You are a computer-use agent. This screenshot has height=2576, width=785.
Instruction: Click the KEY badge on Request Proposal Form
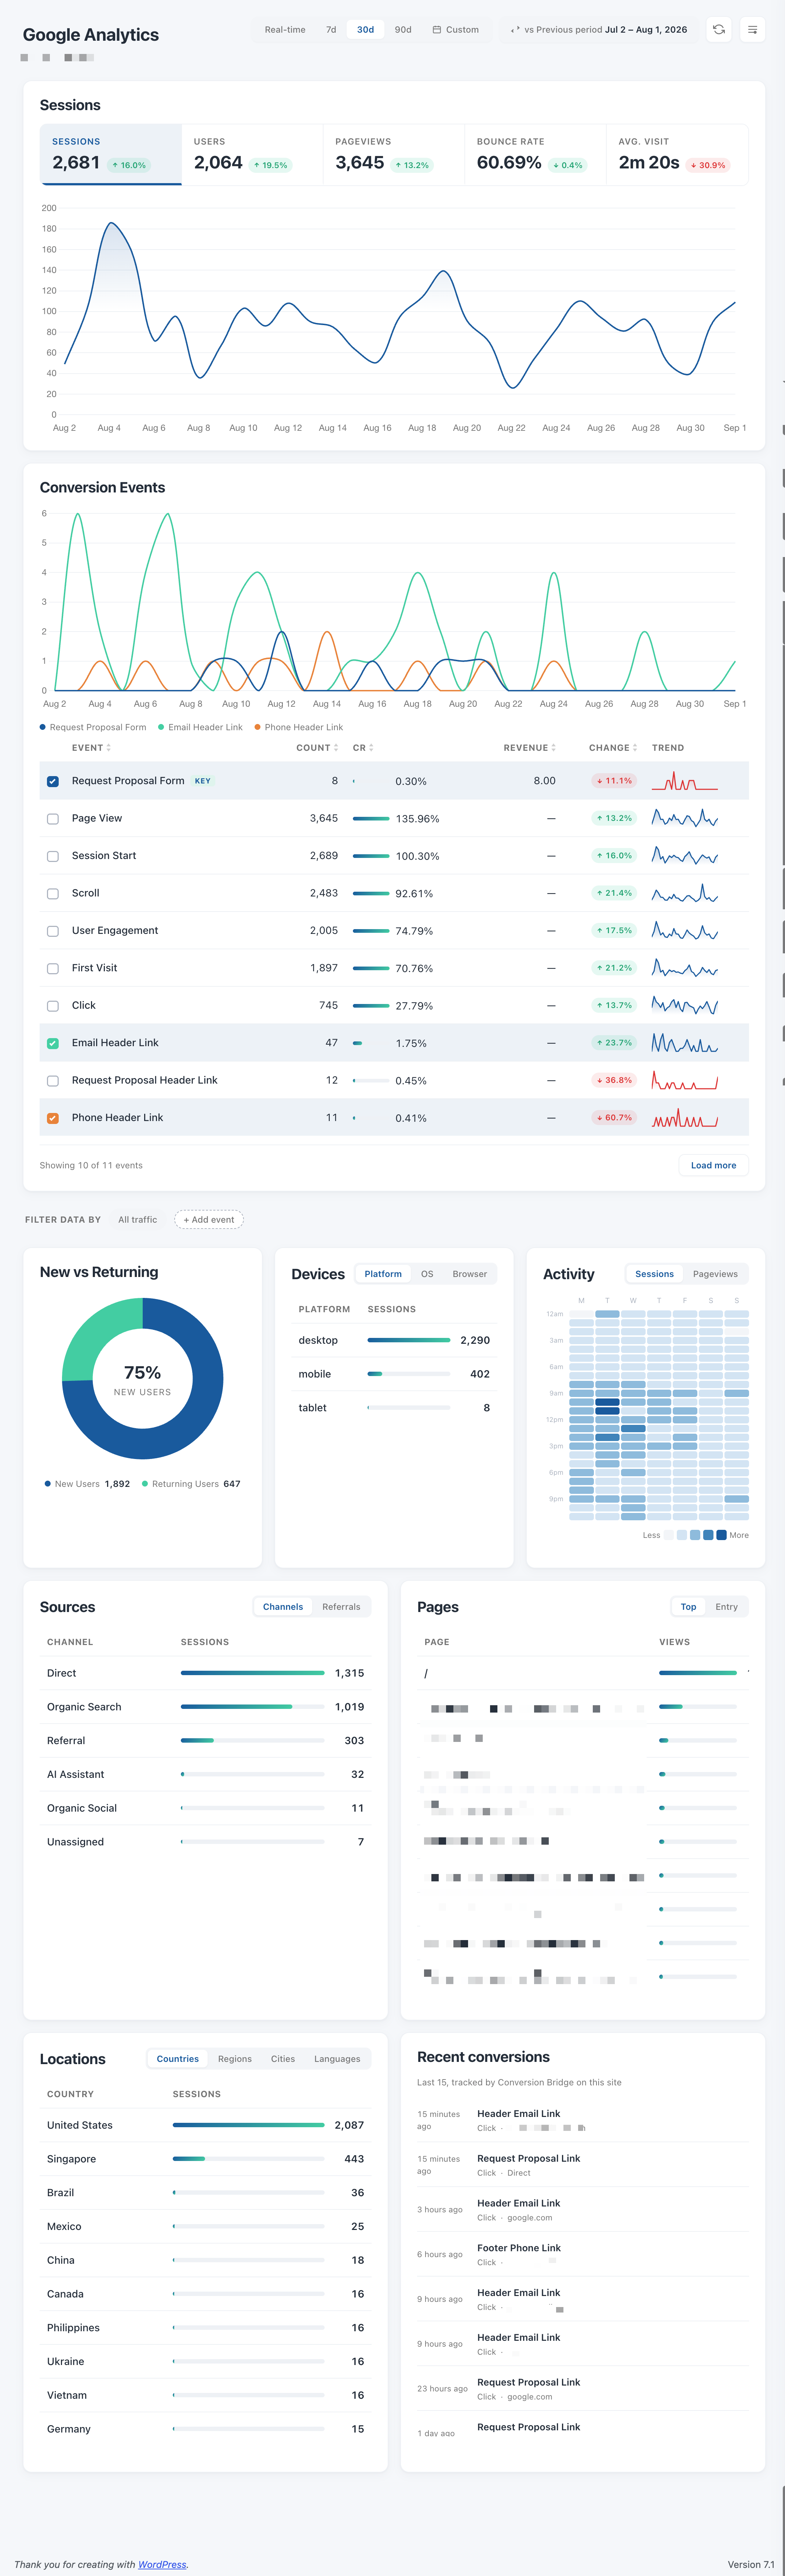(x=202, y=781)
